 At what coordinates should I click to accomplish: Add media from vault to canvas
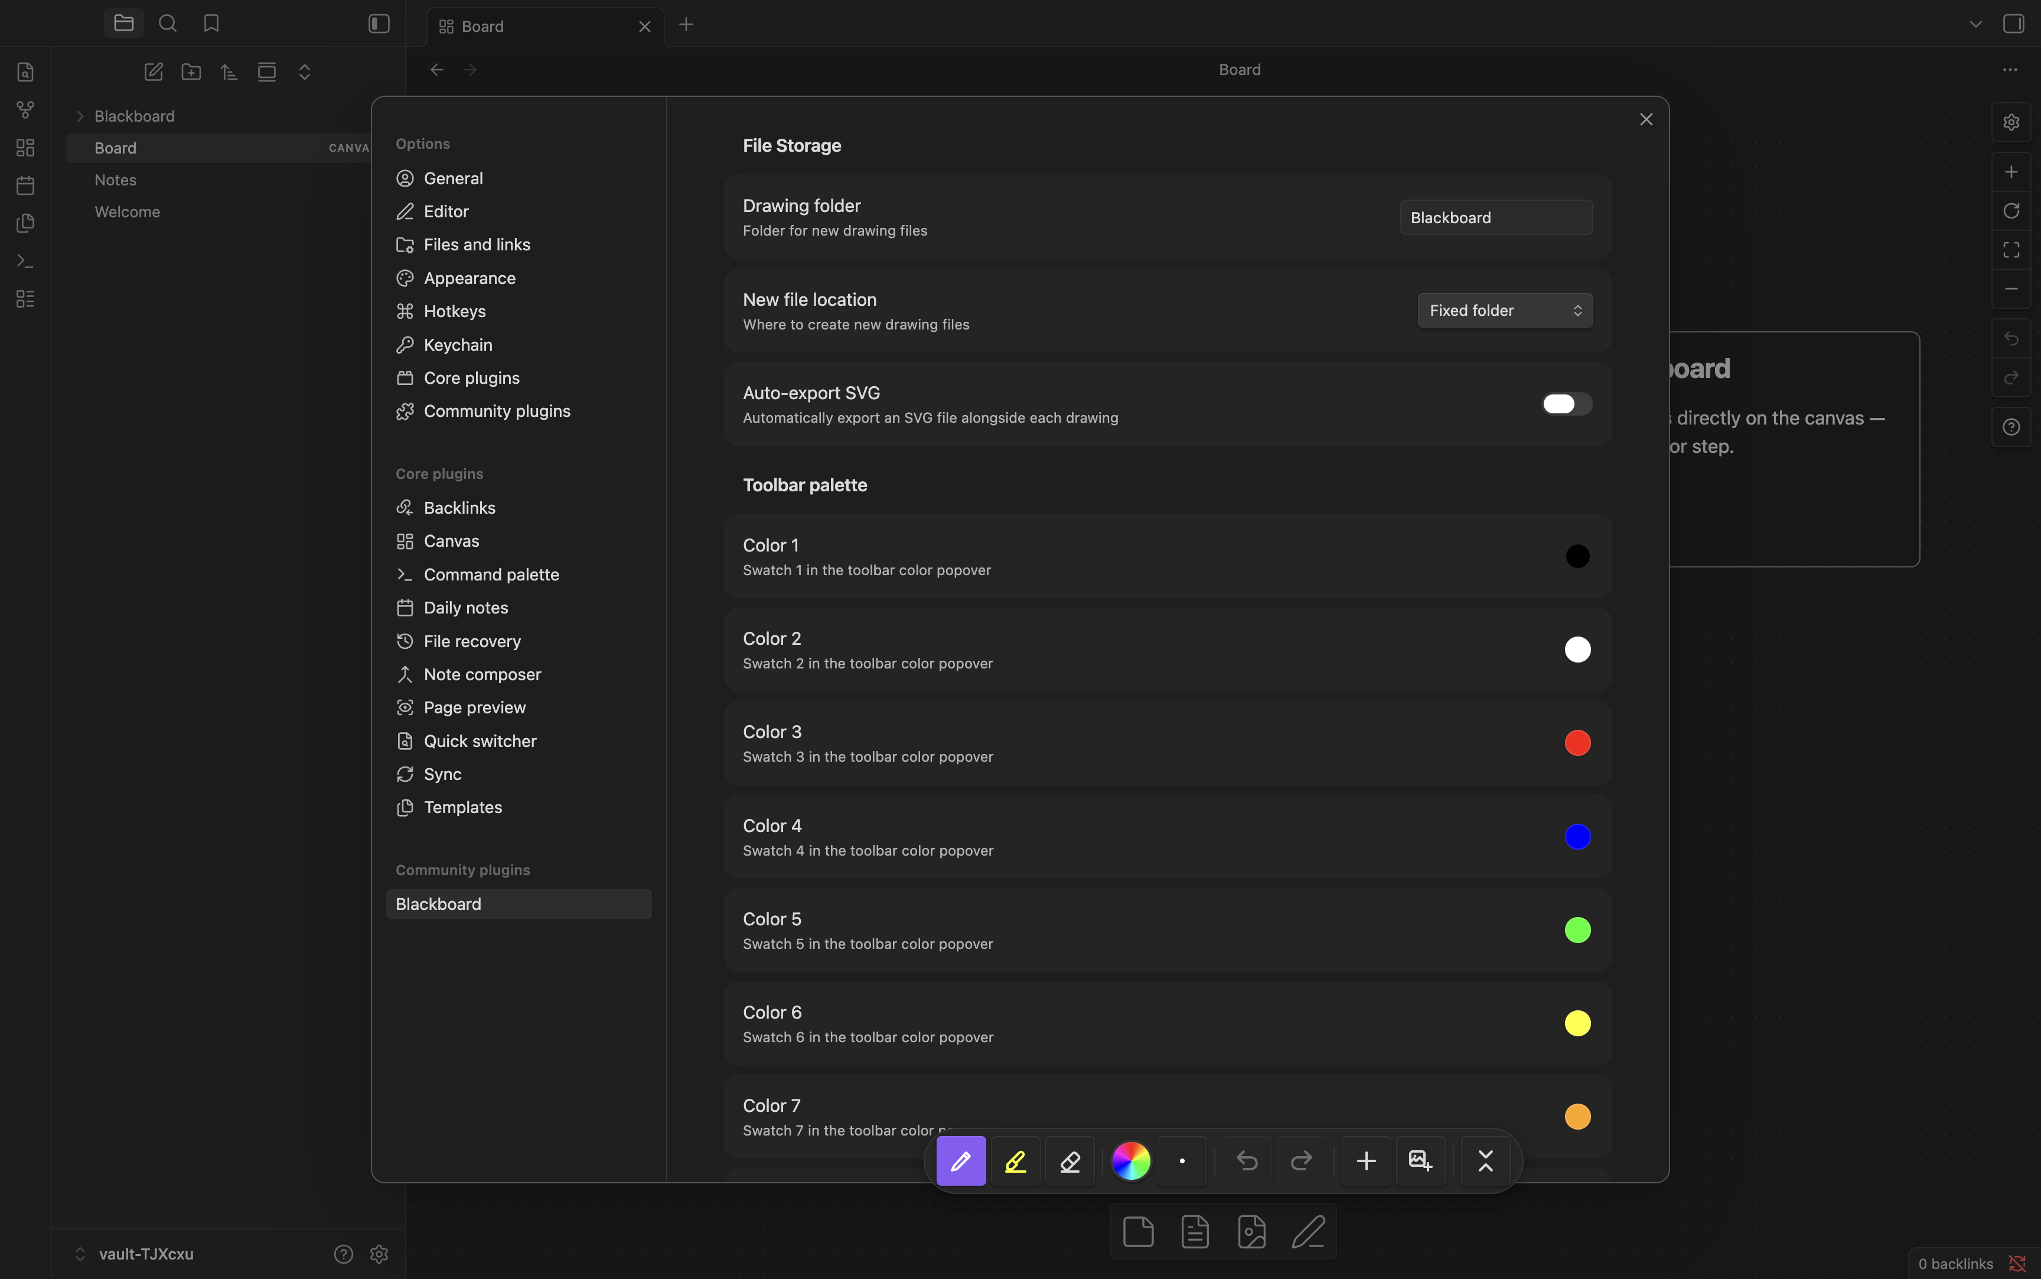click(x=1251, y=1232)
